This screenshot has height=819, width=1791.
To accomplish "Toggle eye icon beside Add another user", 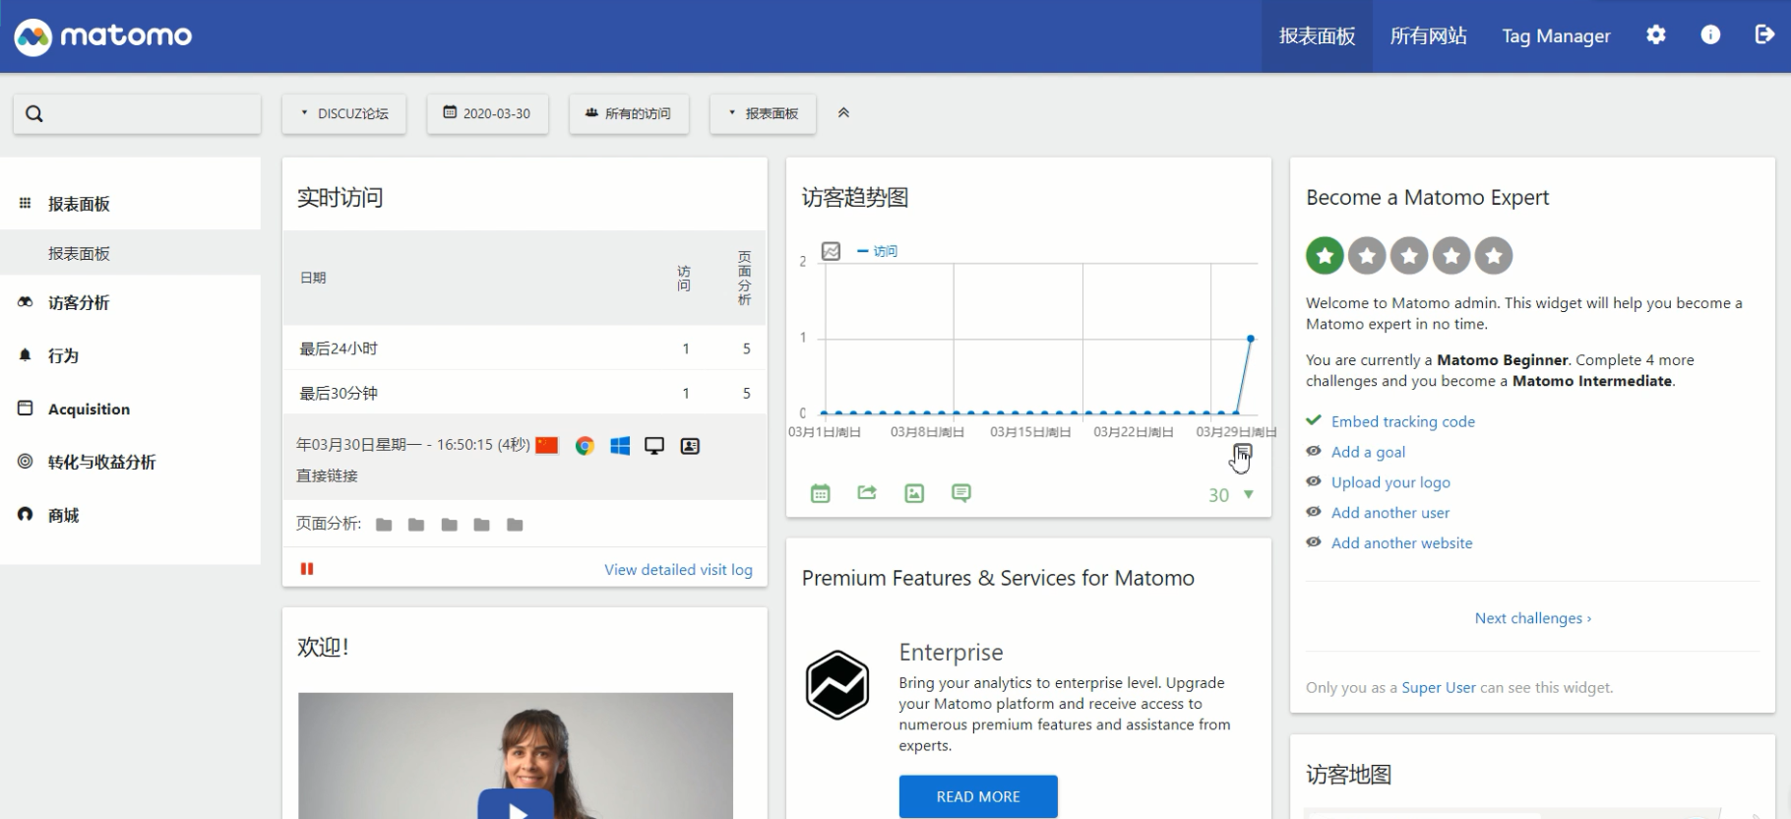I will (x=1314, y=512).
